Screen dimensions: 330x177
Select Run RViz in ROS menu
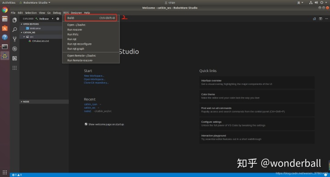[91, 34]
